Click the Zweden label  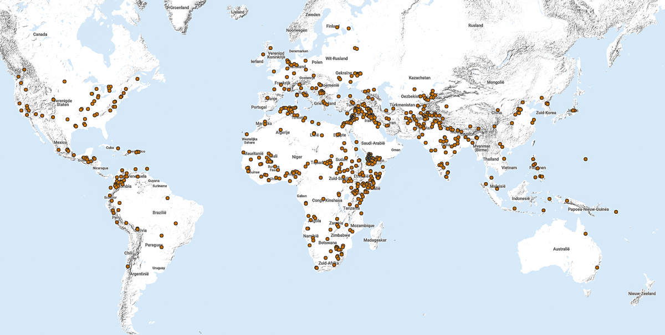point(313,14)
